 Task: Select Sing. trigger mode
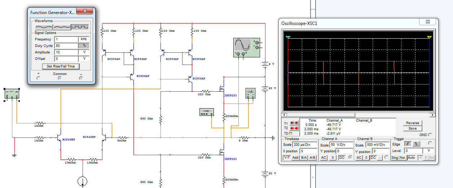395,158
